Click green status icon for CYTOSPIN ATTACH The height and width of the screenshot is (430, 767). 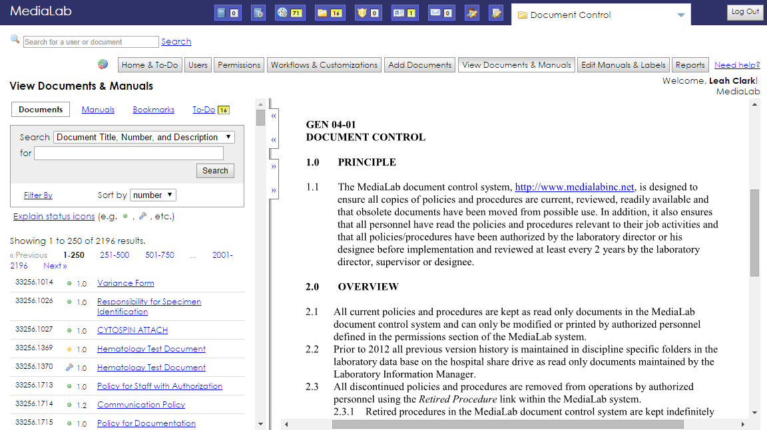(69, 330)
